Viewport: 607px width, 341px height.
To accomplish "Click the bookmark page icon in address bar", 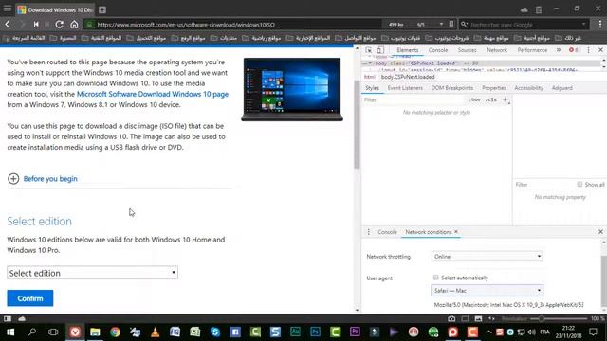I will 451,24.
